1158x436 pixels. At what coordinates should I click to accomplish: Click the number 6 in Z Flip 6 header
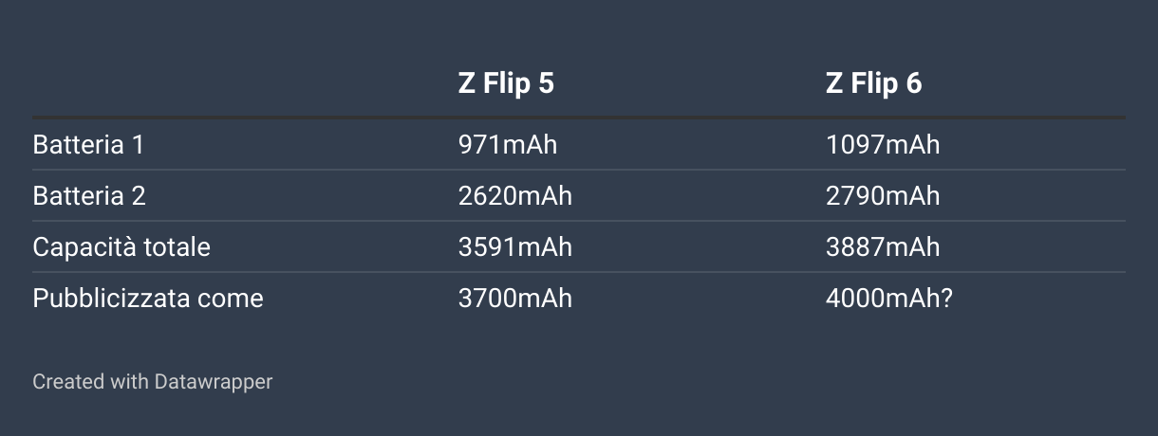tap(913, 83)
